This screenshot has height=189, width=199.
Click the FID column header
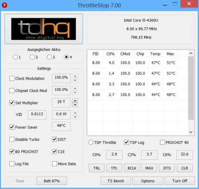96,54
